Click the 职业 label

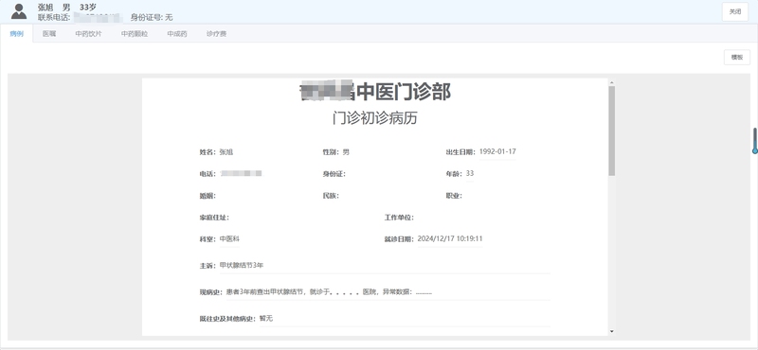coord(454,196)
